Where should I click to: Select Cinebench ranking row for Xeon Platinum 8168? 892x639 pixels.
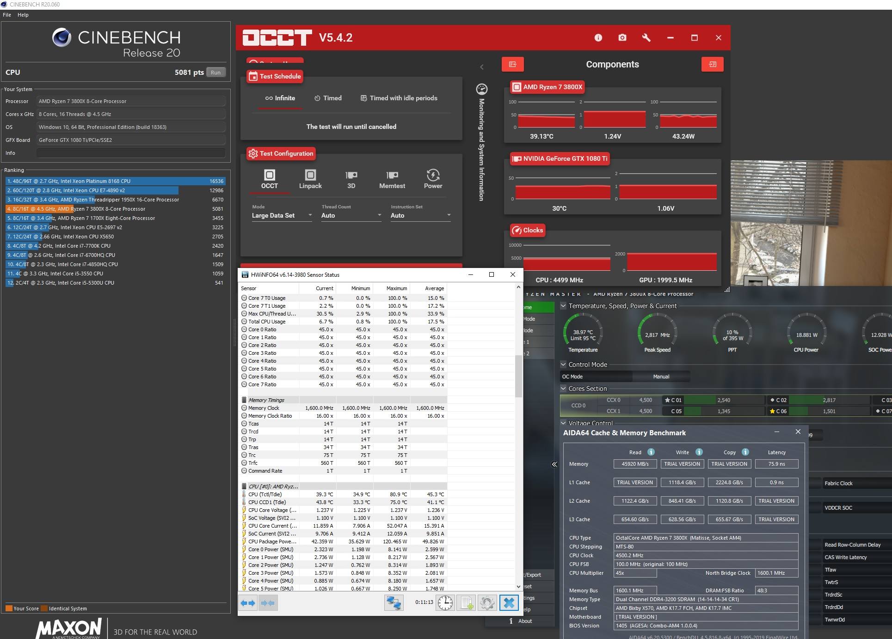(x=115, y=181)
